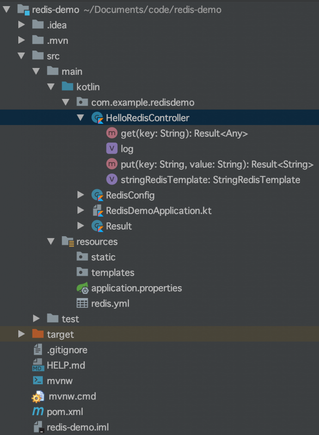Collapse the src folder arrow

pyautogui.click(x=21, y=56)
